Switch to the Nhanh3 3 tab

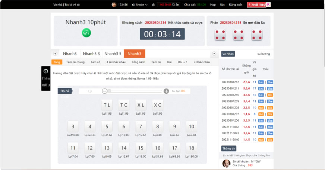(91, 54)
